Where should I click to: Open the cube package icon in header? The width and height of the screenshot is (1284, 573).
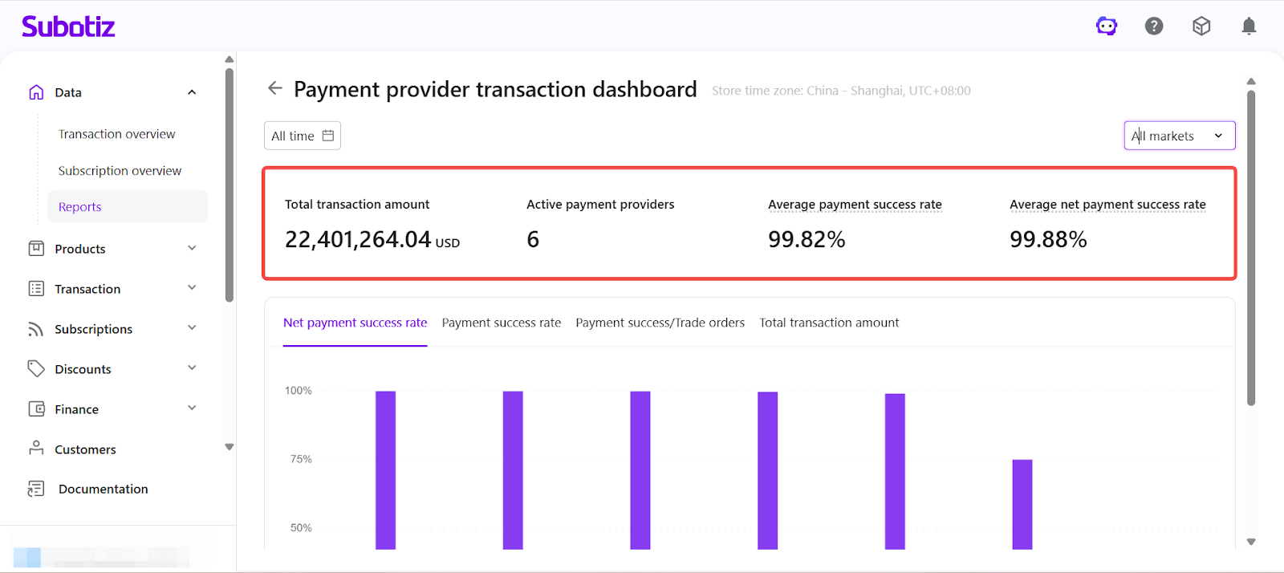(x=1201, y=26)
